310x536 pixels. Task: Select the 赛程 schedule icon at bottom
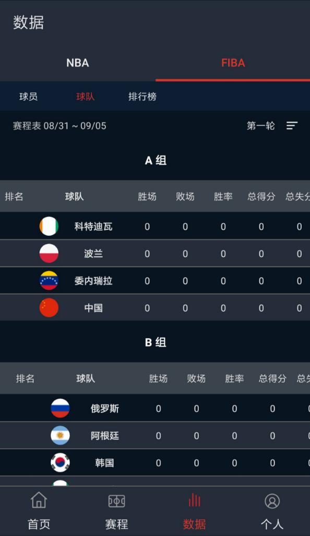(x=116, y=501)
